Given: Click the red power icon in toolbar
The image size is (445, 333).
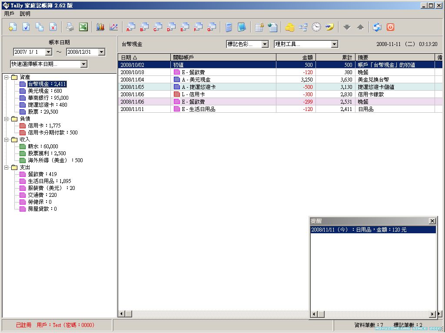Looking at the screenshot, I should (x=390, y=27).
